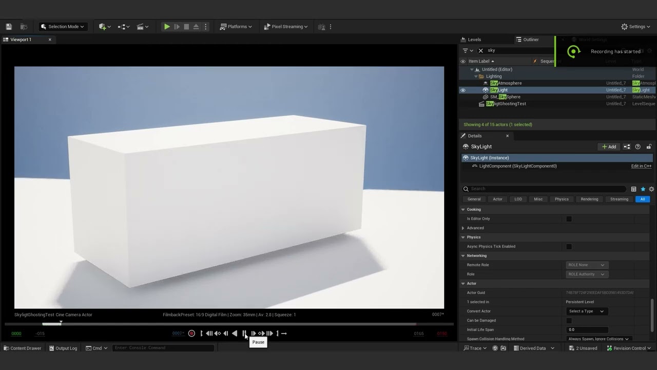Collapse the Networking section

[x=463, y=256]
